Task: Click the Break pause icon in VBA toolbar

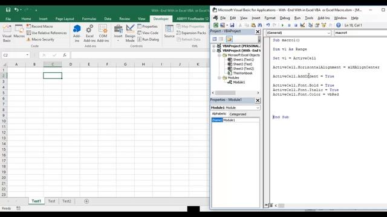Action: tap(289, 25)
